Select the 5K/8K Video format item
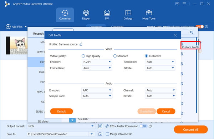Screen dimensions: 214x139 36,111
